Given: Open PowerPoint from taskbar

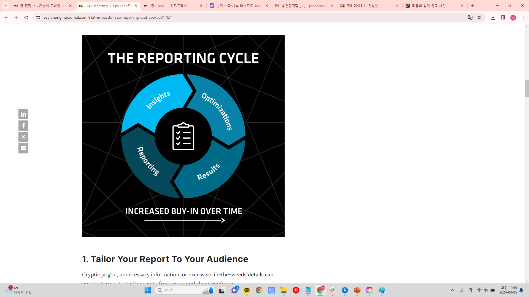Looking at the screenshot, I should coord(357,290).
